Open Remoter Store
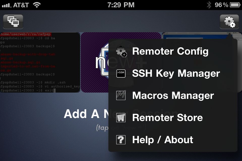The image size is (242, 161). (x=173, y=117)
